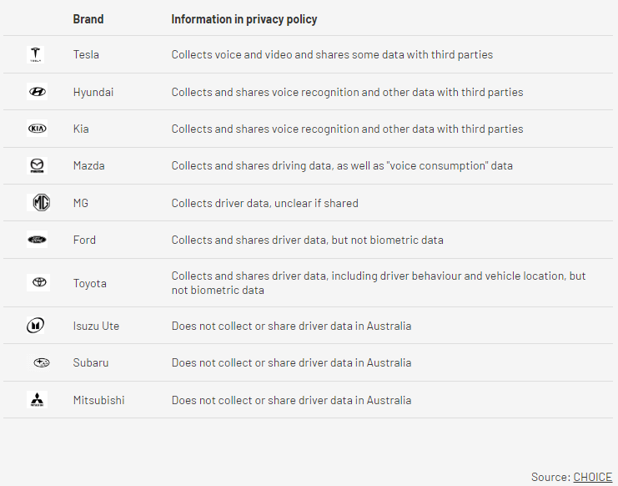Click the Ford oval logo
The image size is (618, 486).
37,240
